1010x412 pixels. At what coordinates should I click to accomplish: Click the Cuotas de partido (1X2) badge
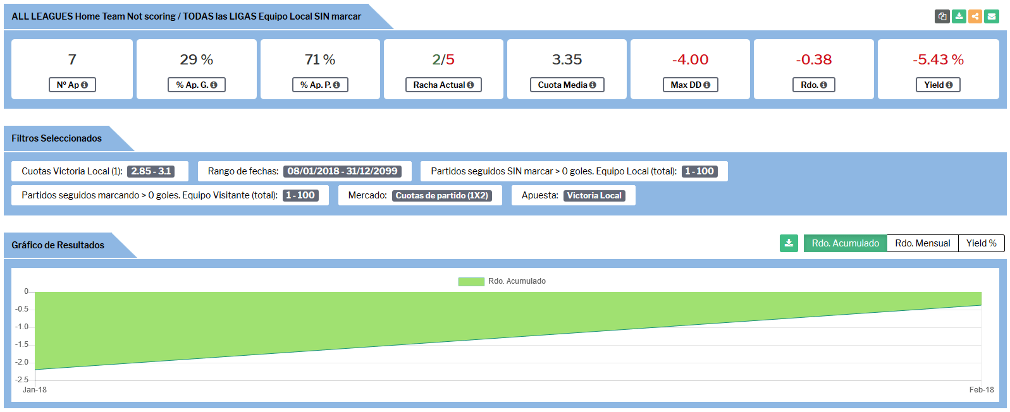point(442,196)
